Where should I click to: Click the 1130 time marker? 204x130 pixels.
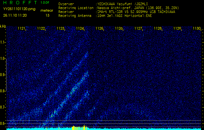197,28
